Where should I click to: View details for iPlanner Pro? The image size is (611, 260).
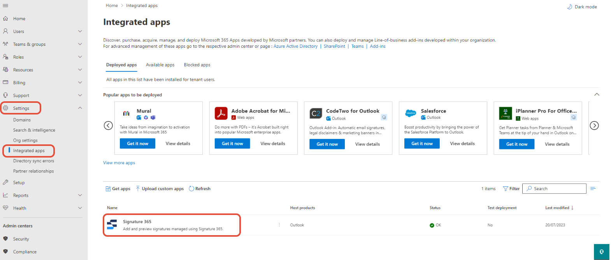(x=557, y=144)
